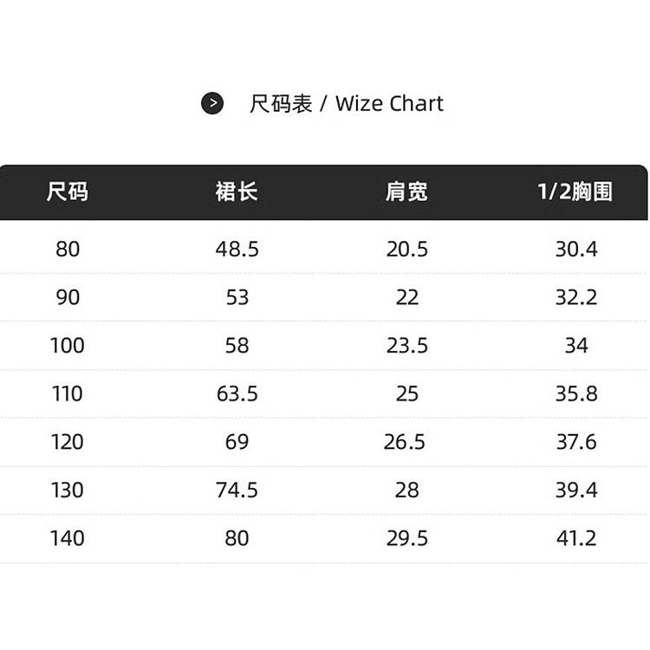Screen dimensions: 650x650
Task: Click size 100 row label
Action: click(67, 345)
